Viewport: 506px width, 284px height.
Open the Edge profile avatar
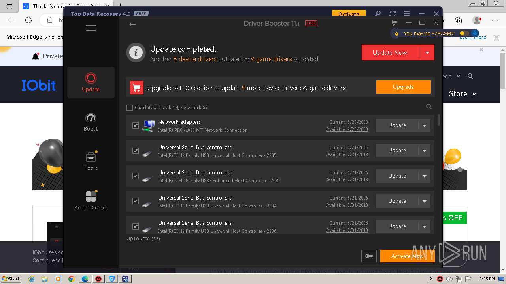pyautogui.click(x=477, y=20)
